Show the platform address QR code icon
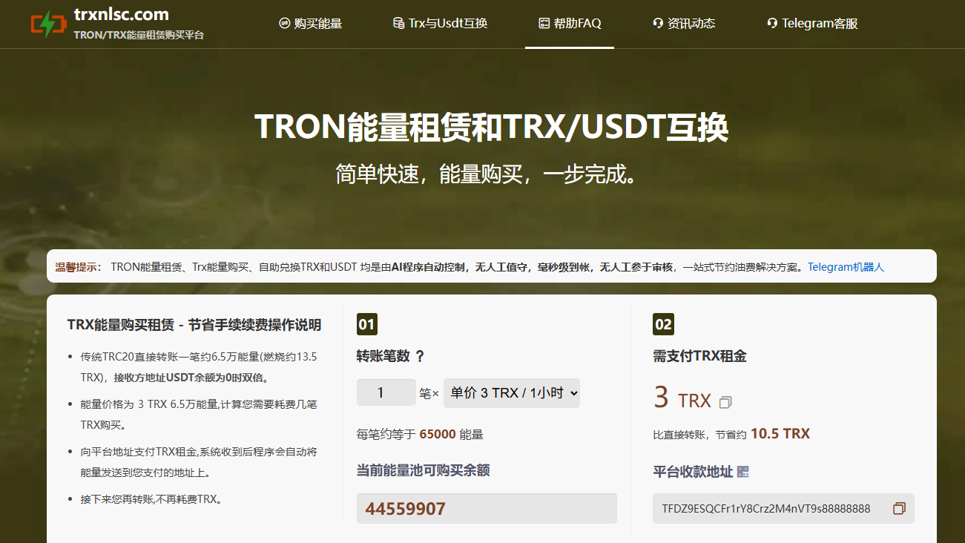 [743, 472]
